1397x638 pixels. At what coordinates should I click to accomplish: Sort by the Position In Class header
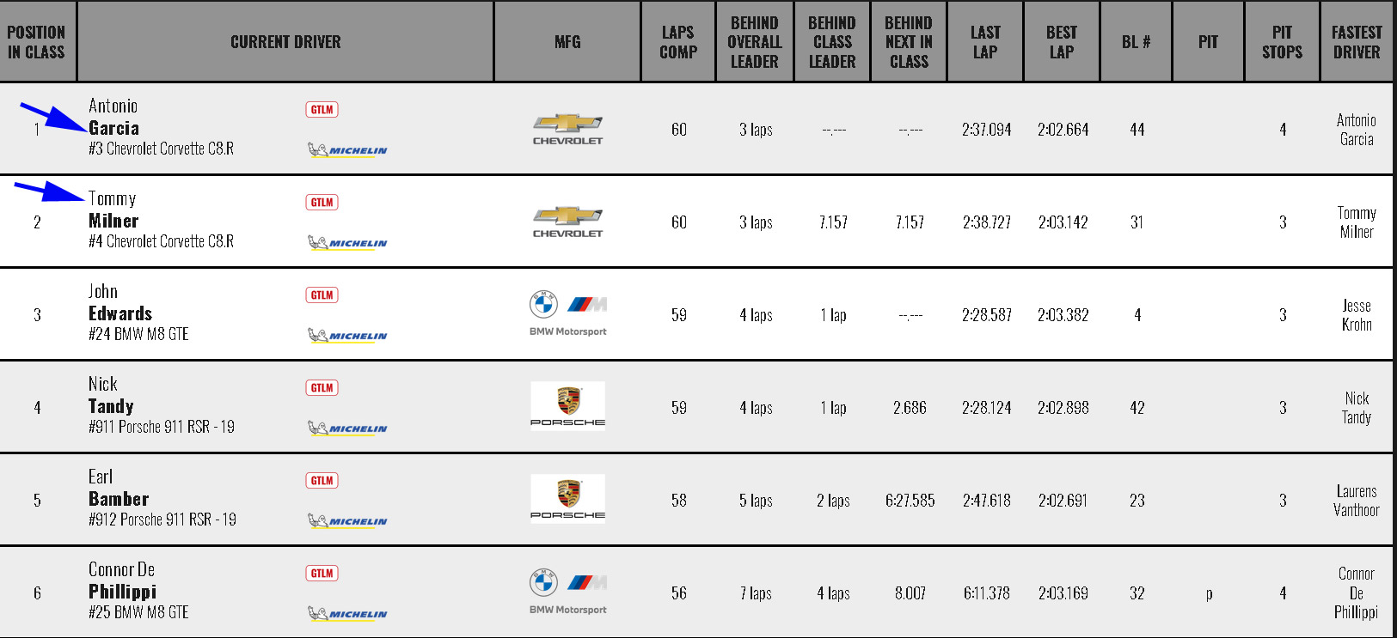(x=36, y=42)
